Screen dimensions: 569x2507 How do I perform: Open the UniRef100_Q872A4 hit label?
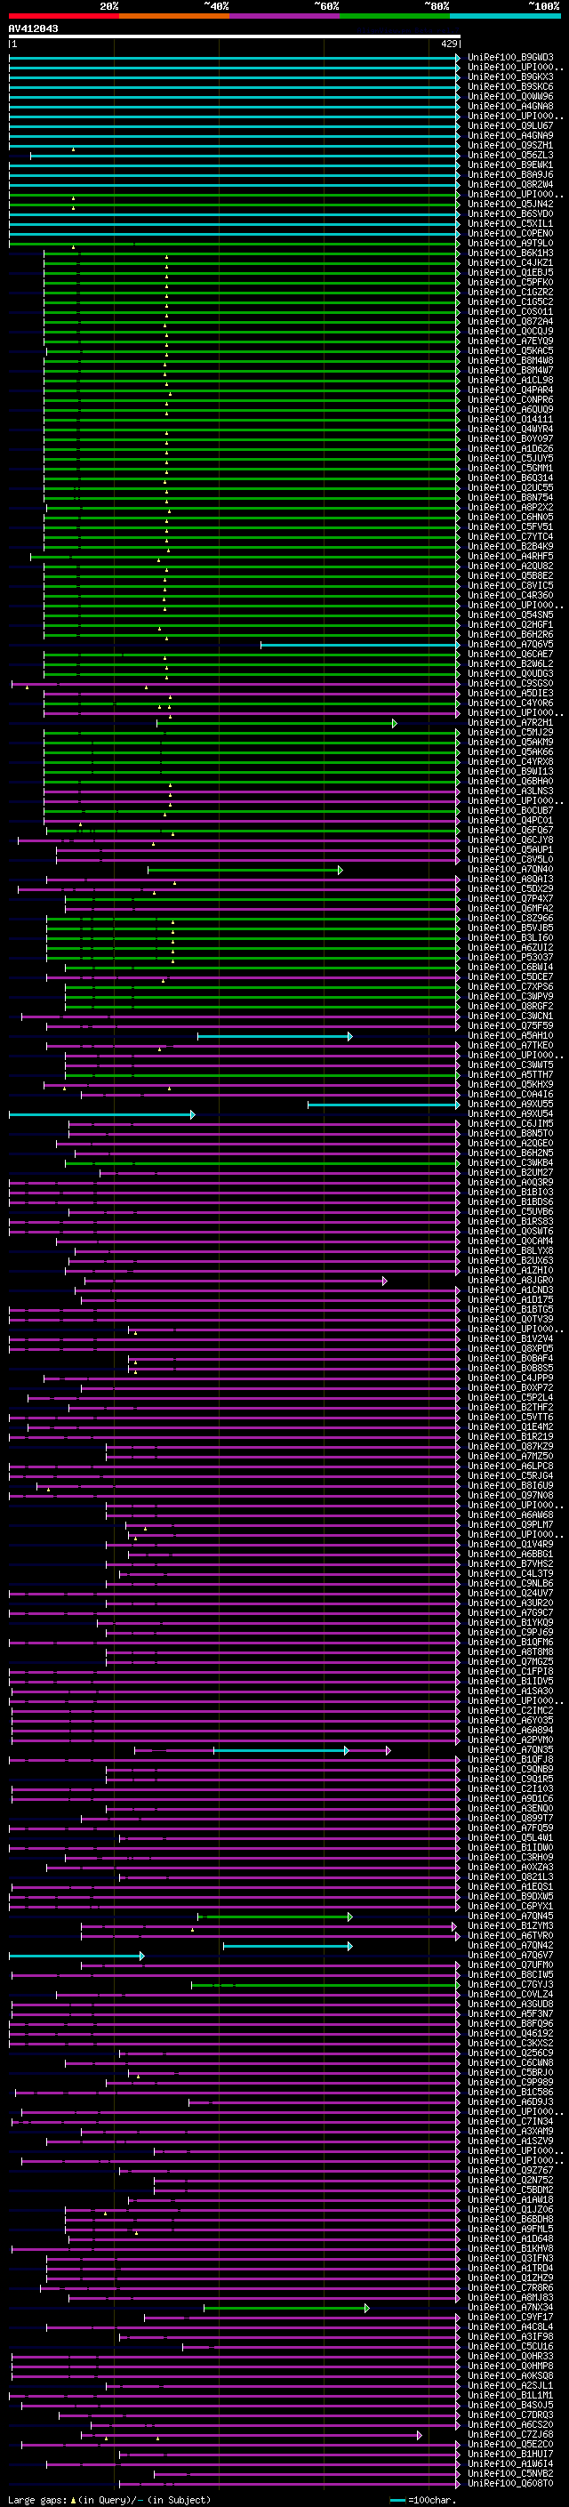coord(510,322)
